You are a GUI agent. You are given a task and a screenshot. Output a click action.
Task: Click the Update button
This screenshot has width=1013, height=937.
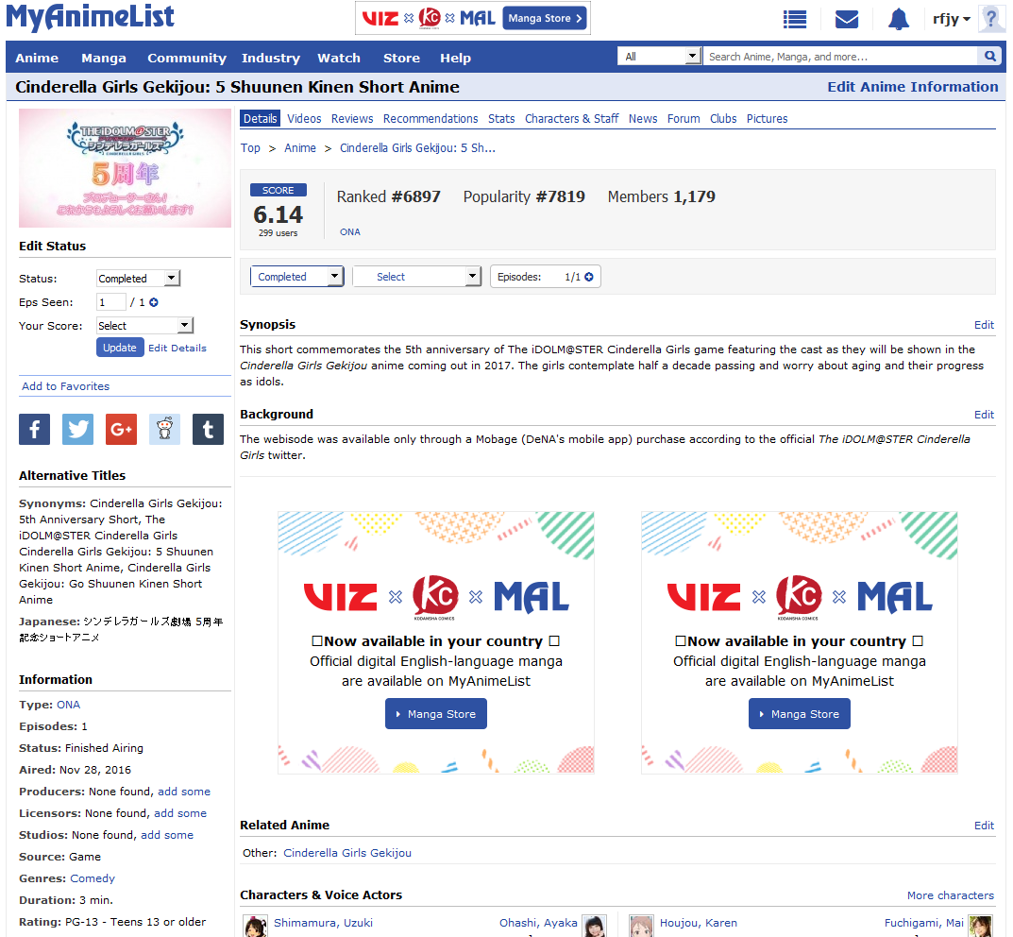[120, 348]
